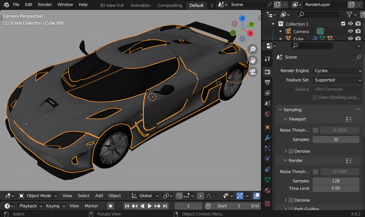The height and width of the screenshot is (217, 365).
Task: Open Render Engine dropdown showing Cycles
Action: pos(337,71)
